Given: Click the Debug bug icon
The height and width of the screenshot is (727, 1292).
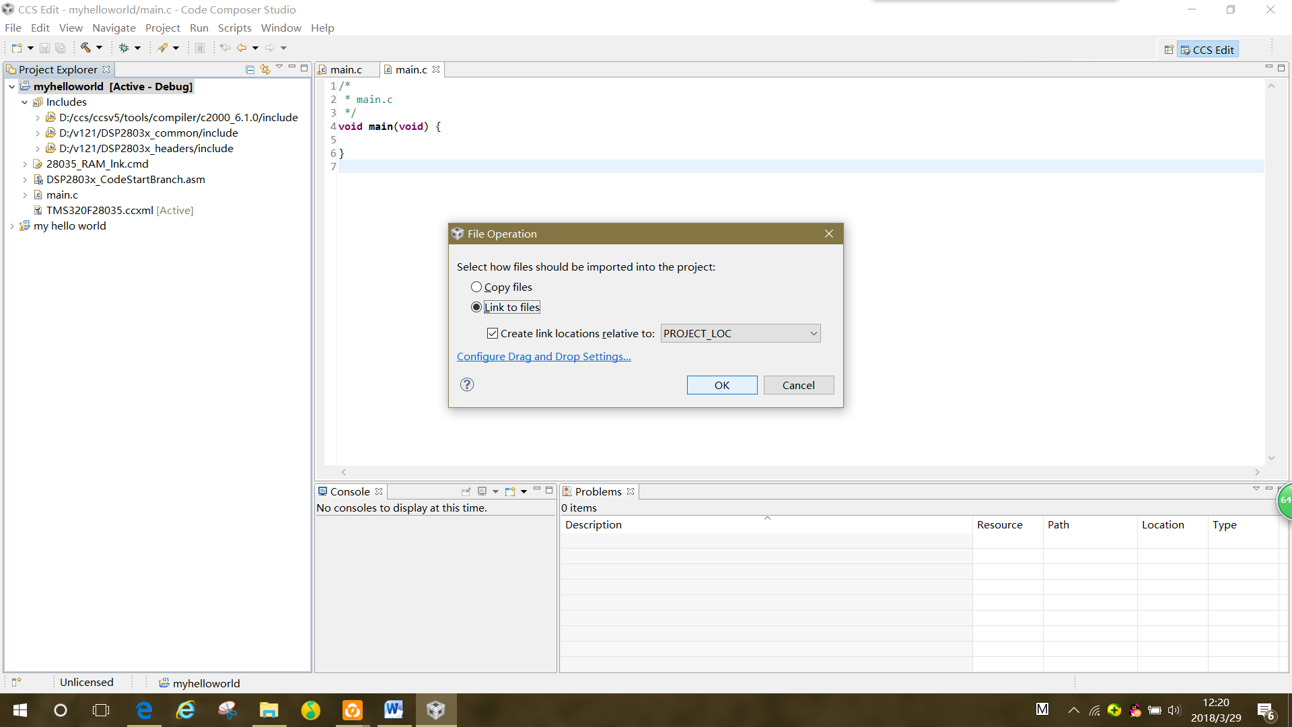Looking at the screenshot, I should [x=124, y=48].
